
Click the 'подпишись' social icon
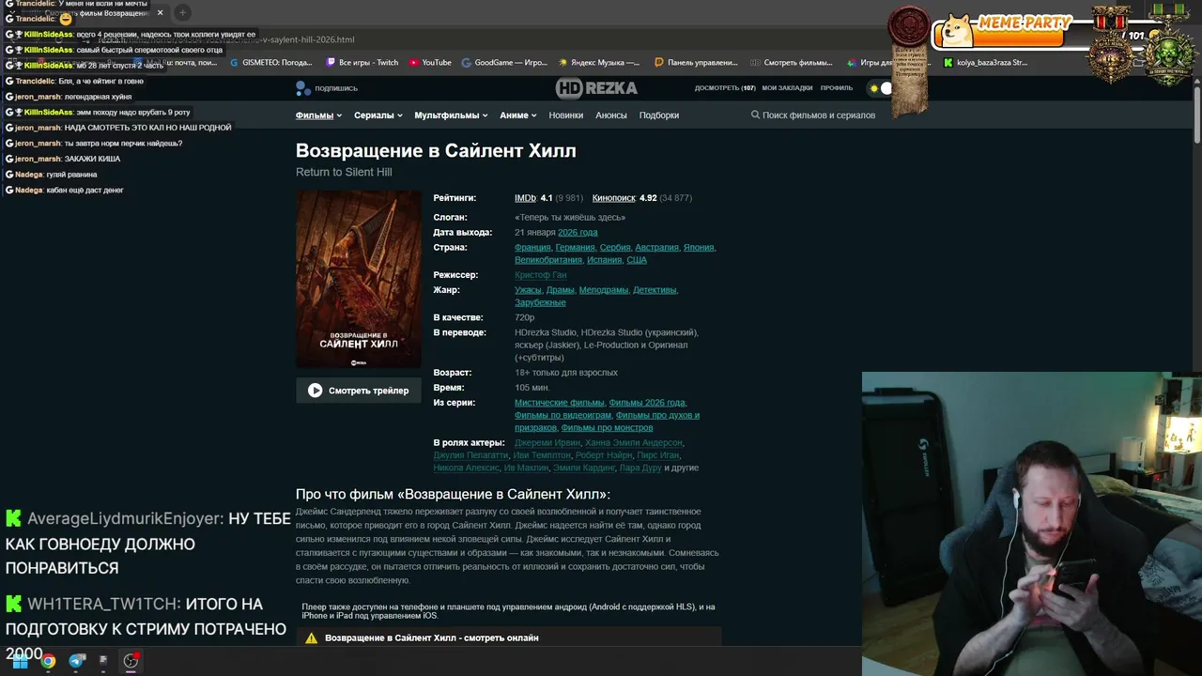[x=302, y=88]
